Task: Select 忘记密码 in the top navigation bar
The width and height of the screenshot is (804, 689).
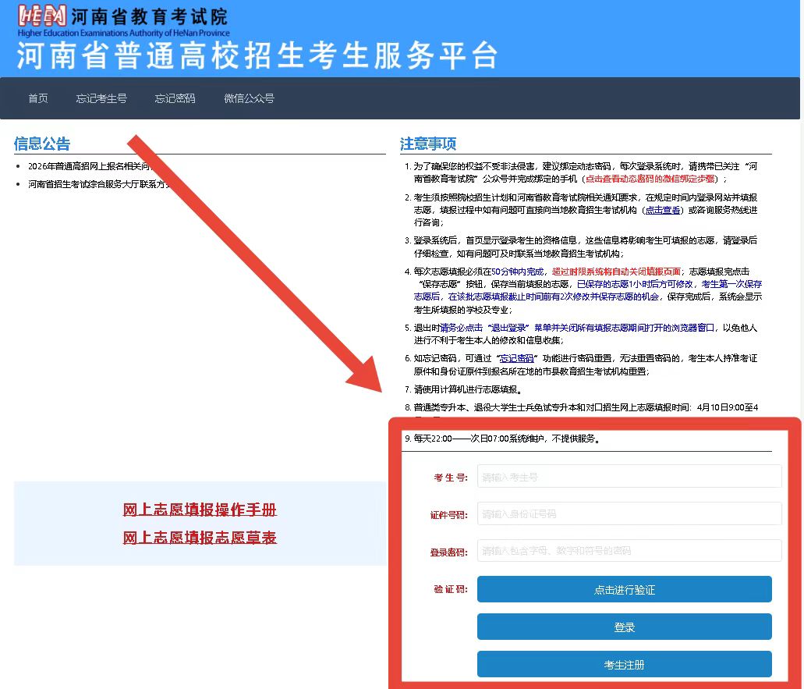Action: (x=175, y=98)
